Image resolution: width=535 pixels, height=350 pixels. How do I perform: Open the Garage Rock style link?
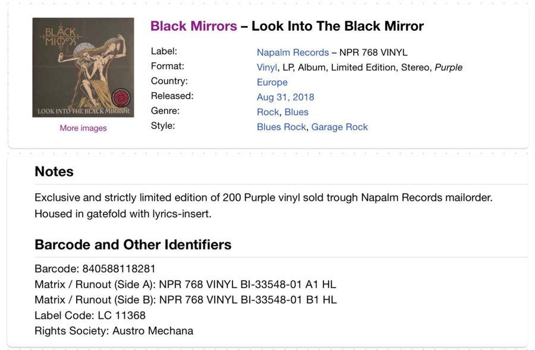(339, 127)
